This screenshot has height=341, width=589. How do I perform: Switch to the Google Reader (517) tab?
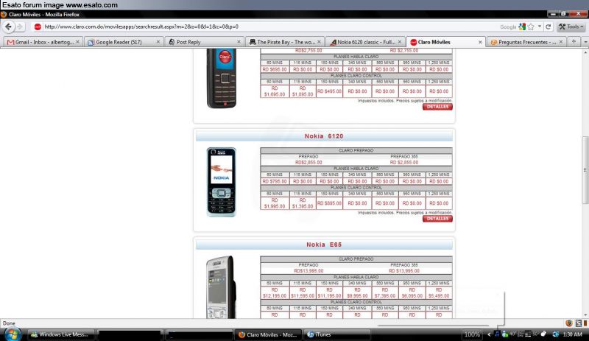(119, 42)
